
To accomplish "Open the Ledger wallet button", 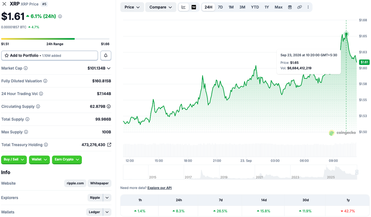I will (94, 212).
